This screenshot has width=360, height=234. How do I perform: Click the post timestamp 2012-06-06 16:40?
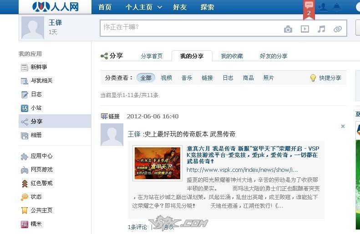(152, 116)
